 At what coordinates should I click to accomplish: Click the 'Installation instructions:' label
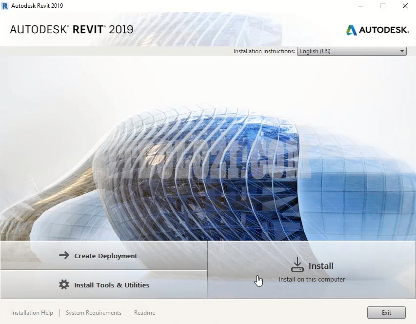(x=264, y=51)
